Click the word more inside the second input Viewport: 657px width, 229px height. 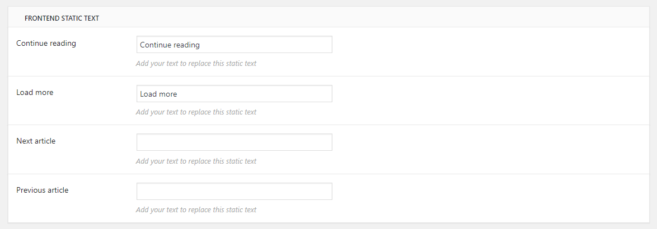(167, 94)
